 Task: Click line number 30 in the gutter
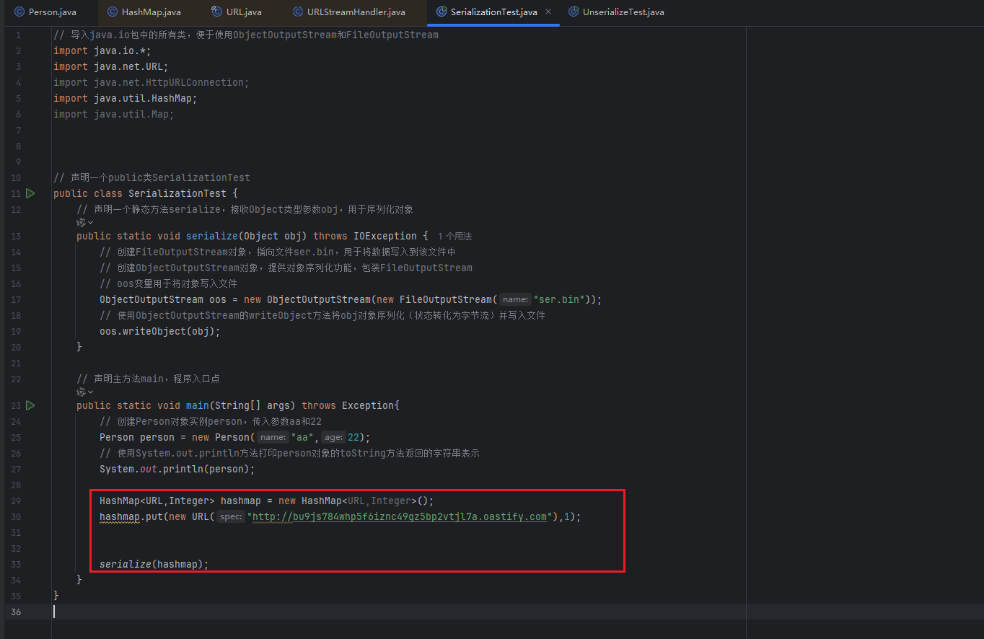tap(17, 517)
